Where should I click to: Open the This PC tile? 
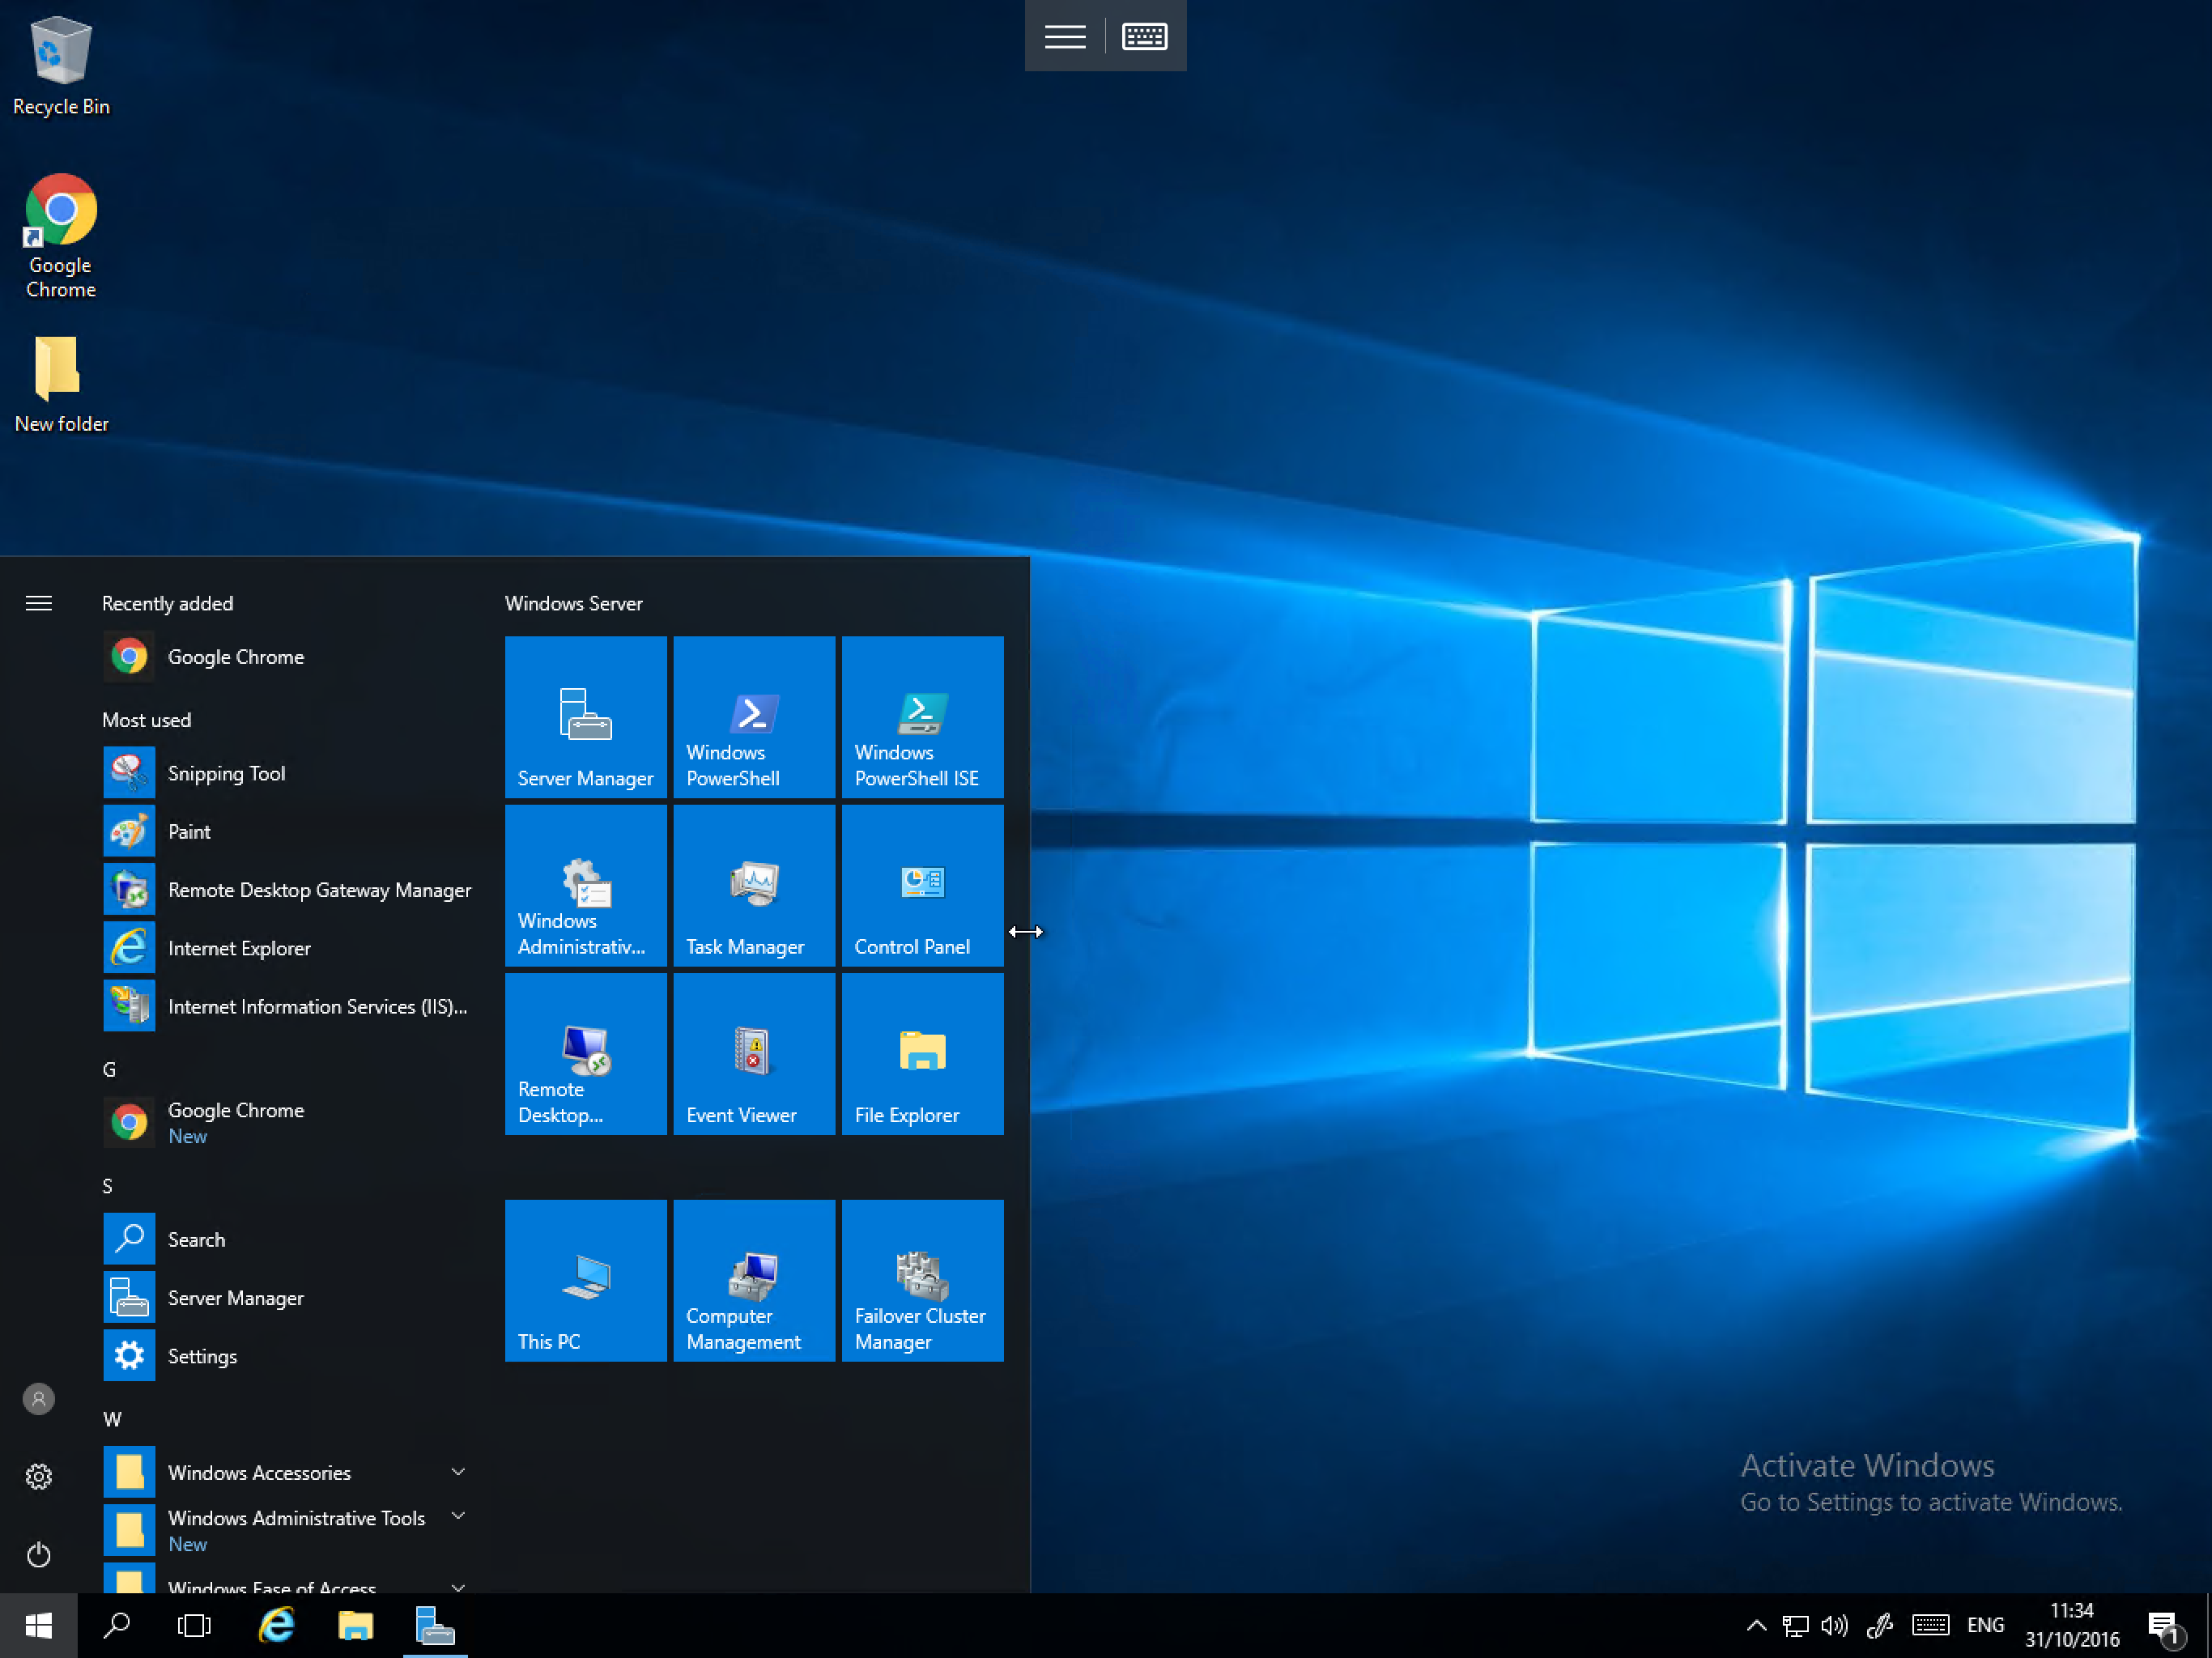(x=585, y=1280)
